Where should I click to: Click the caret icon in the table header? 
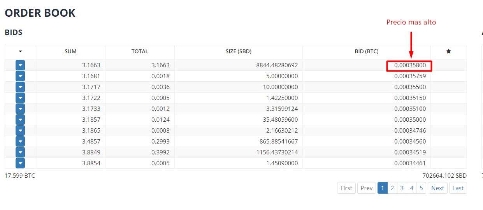pyautogui.click(x=20, y=51)
